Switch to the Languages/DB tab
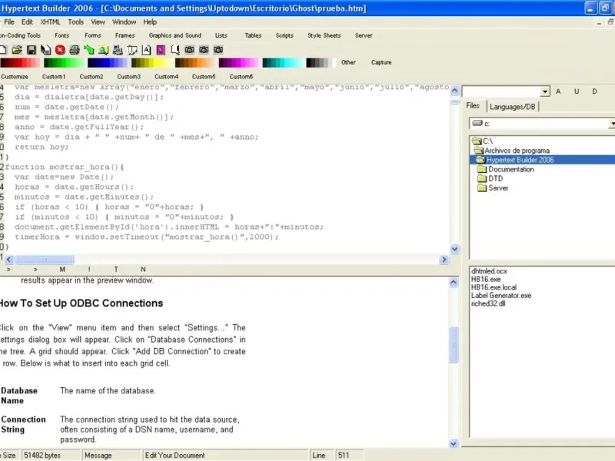 (x=512, y=106)
